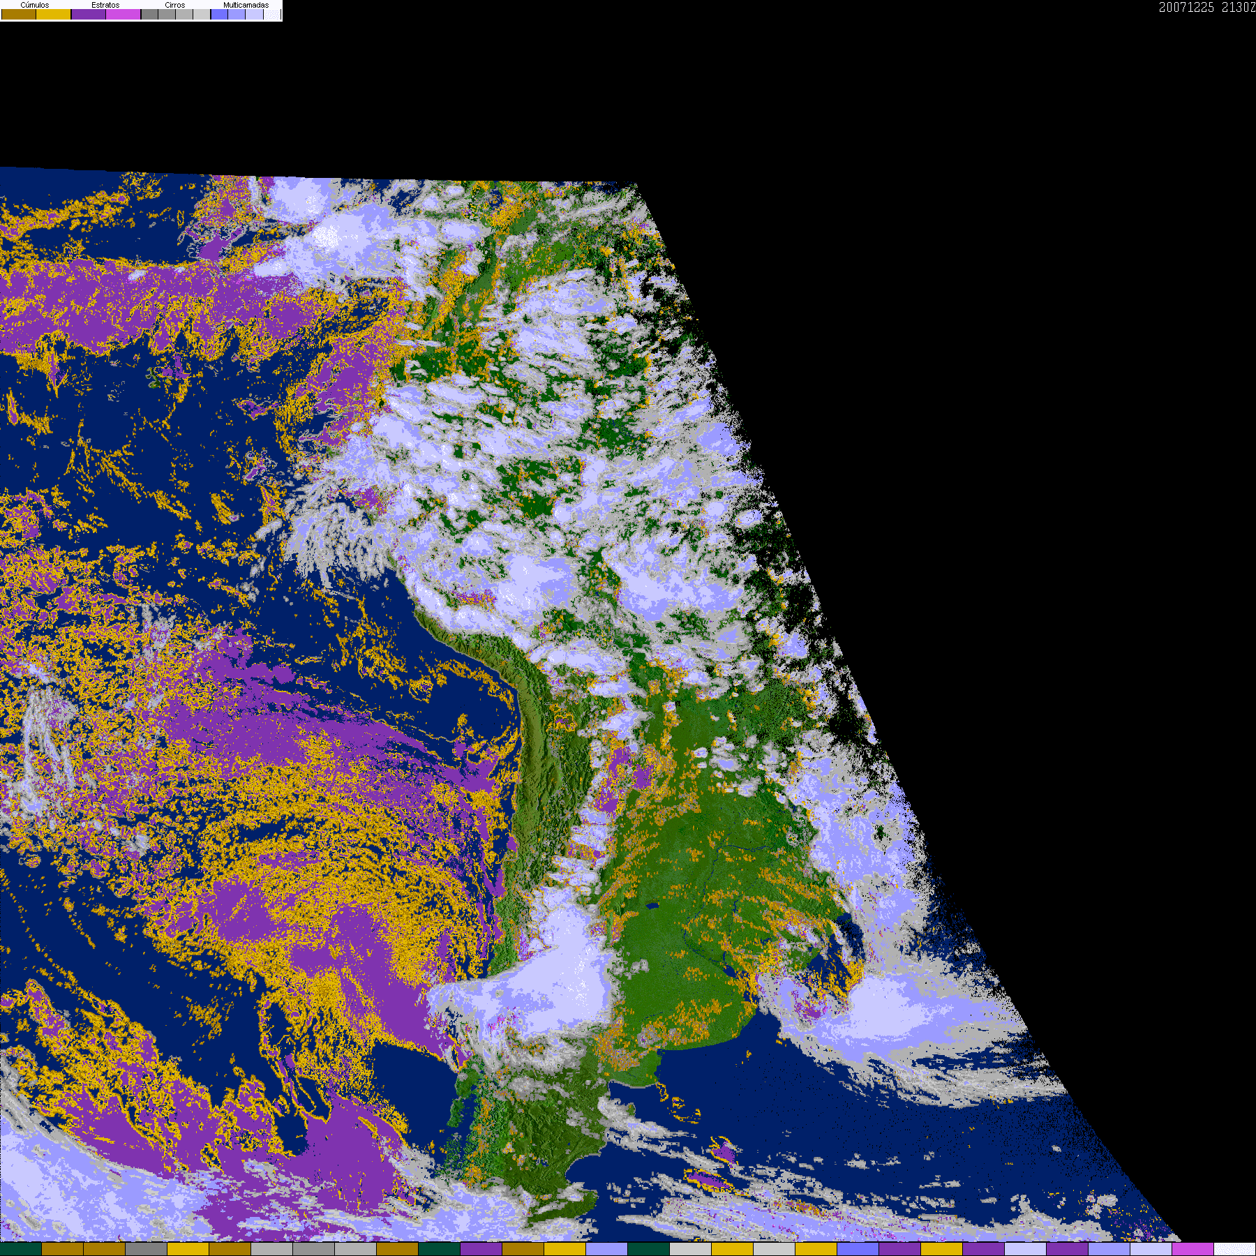Pick the third gray Cirros legend swatch

pos(184,15)
